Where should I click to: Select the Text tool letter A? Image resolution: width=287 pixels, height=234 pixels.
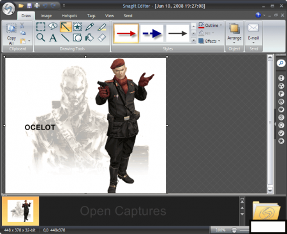[53, 38]
